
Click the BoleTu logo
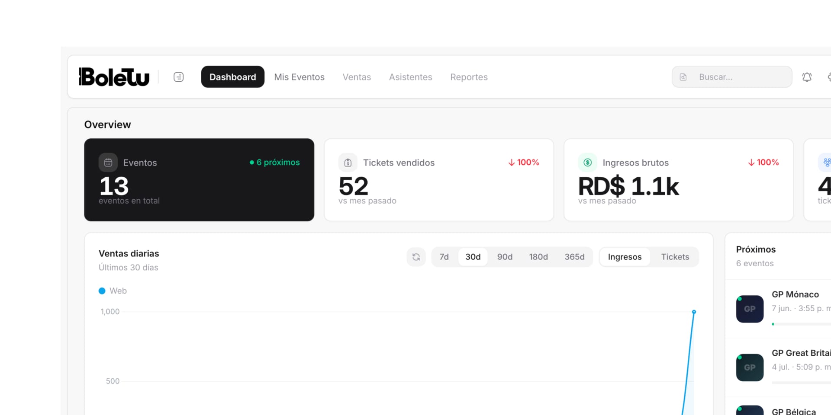tap(114, 77)
